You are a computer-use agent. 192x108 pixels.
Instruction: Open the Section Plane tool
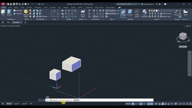(83, 13)
